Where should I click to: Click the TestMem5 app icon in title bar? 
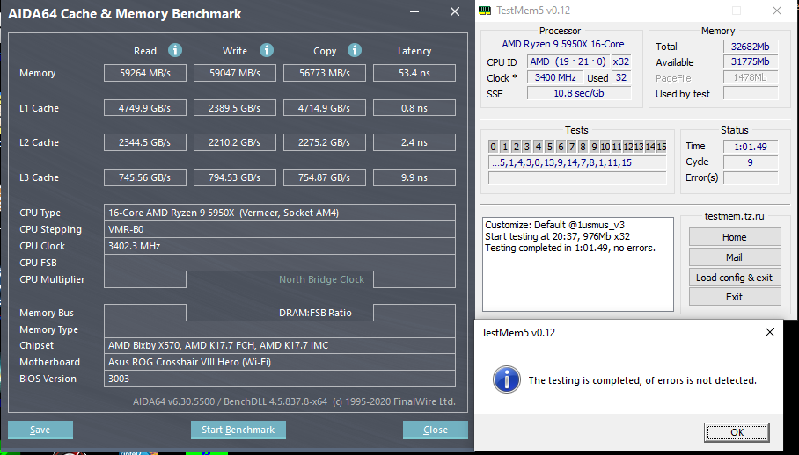(x=485, y=11)
